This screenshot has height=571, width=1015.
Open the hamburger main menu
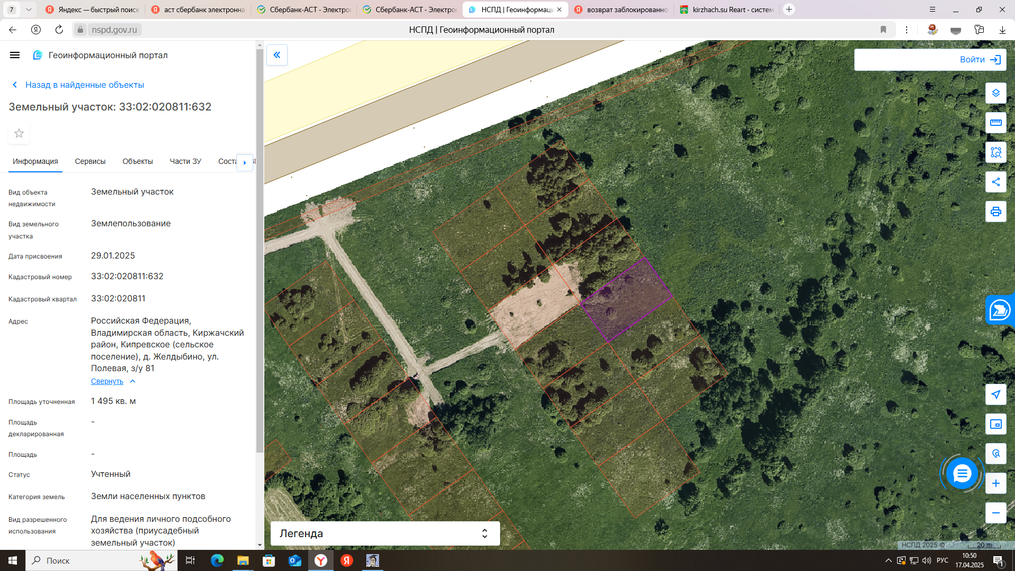(15, 55)
